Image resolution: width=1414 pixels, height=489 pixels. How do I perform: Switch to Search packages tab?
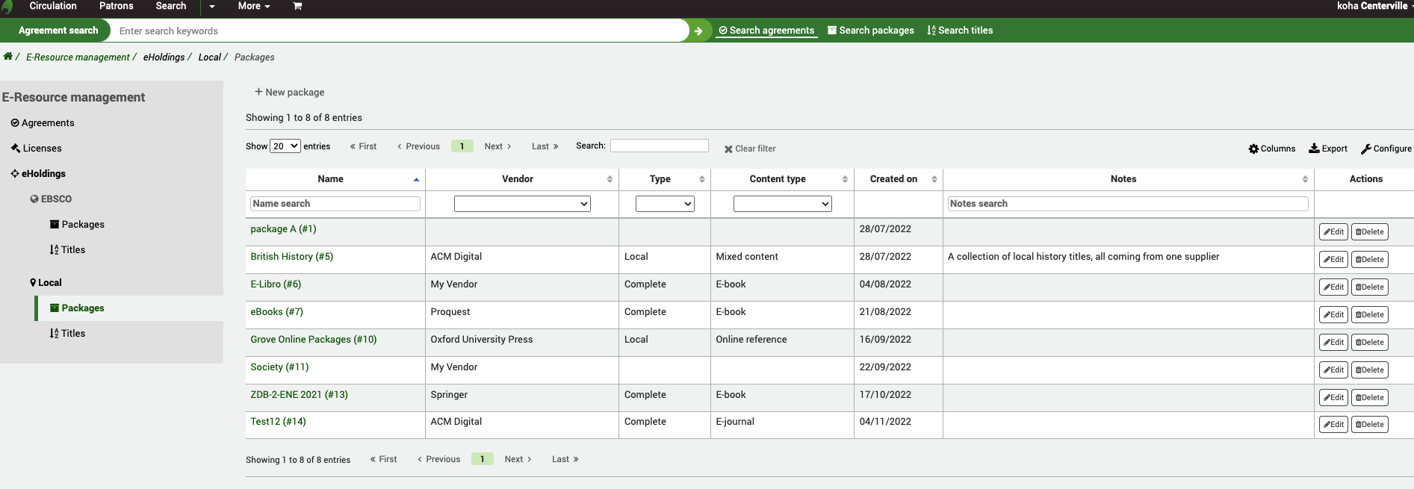click(x=870, y=31)
